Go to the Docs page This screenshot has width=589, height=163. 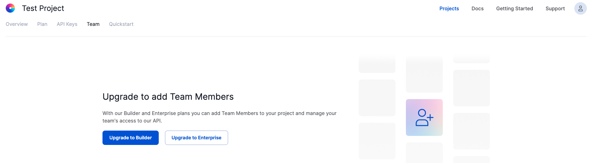[477, 9]
